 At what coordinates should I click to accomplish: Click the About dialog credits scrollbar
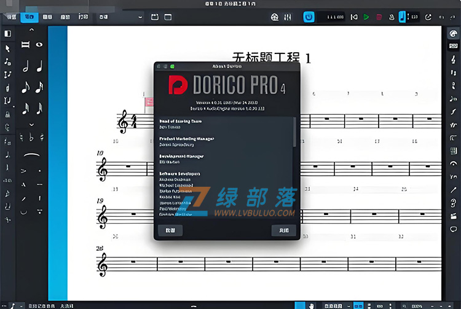(x=294, y=132)
